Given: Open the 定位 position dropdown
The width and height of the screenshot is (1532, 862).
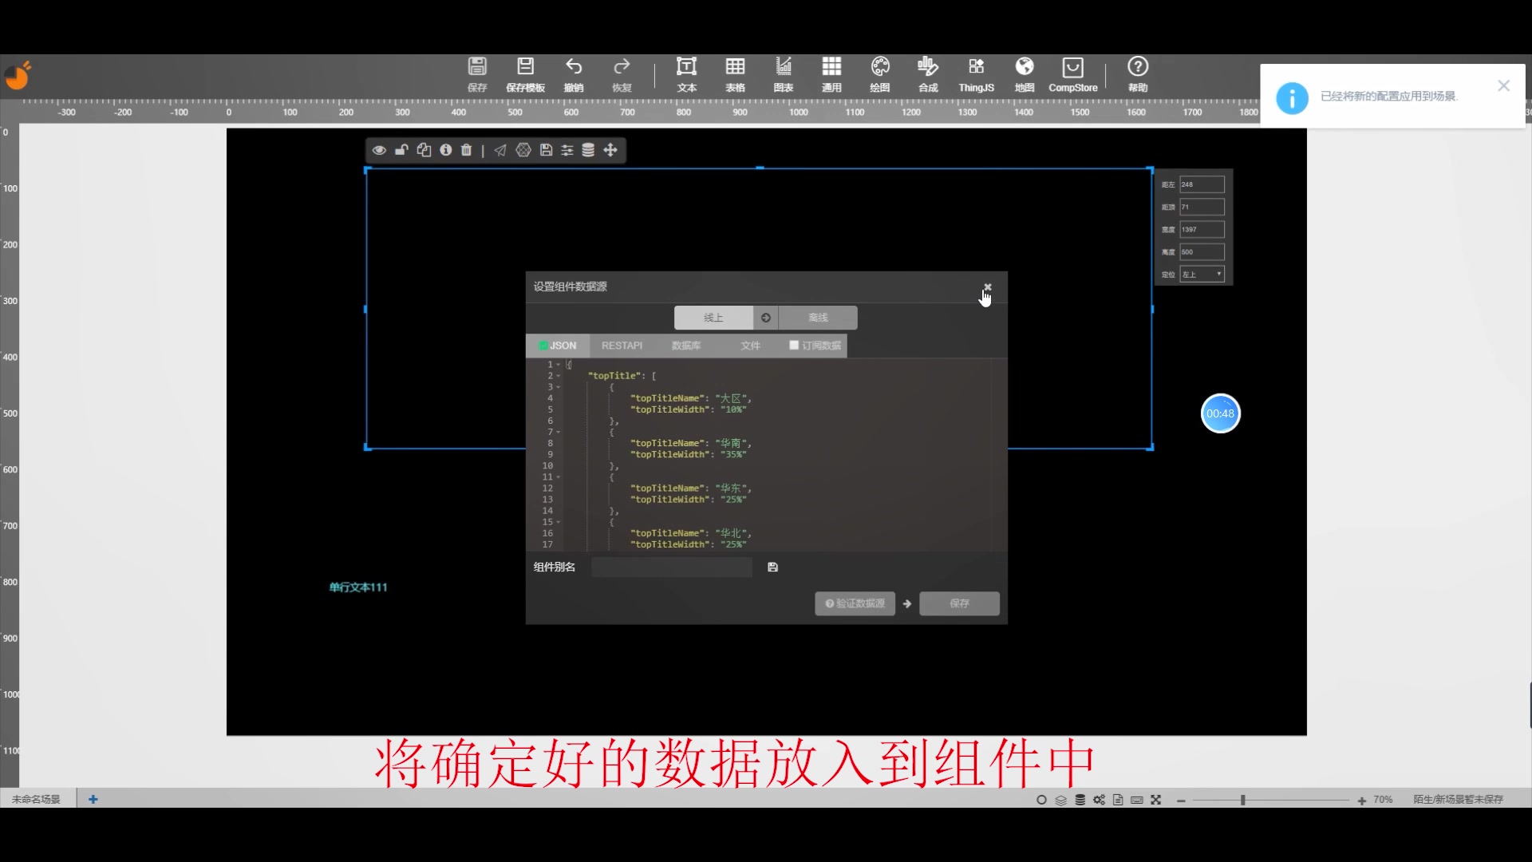Looking at the screenshot, I should pos(1202,274).
